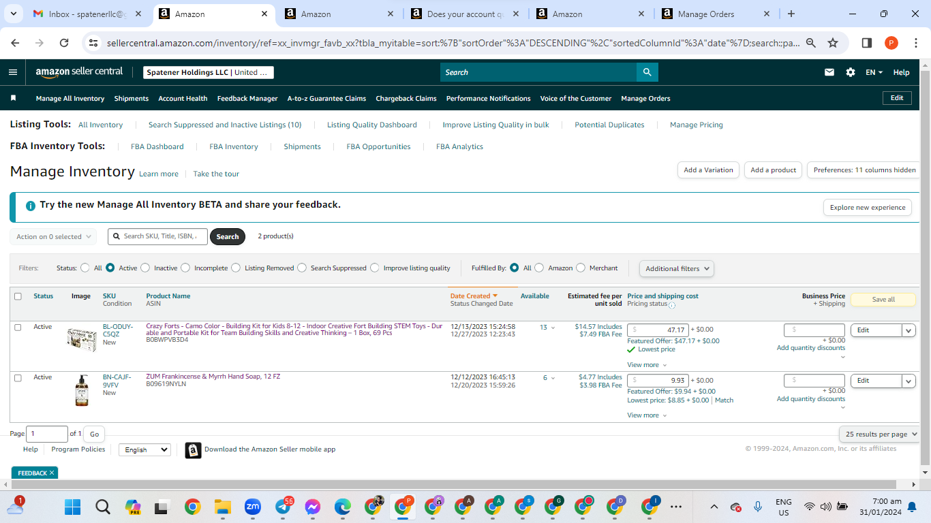
Task: Check the box for the Crazy Forts row
Action: (x=18, y=328)
